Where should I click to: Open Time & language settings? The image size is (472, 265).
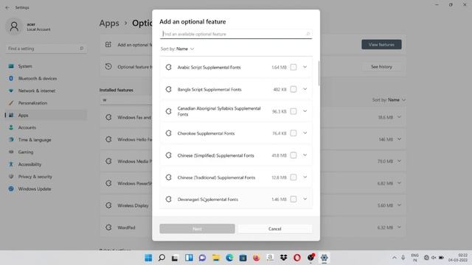pyautogui.click(x=46, y=140)
